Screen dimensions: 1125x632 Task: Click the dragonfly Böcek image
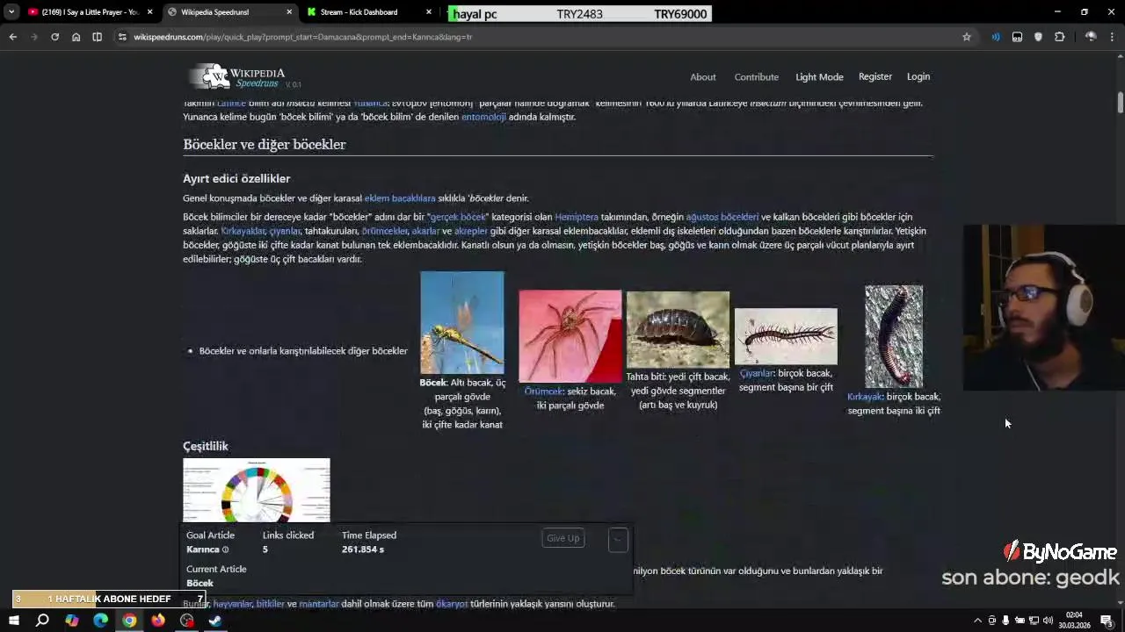tap(462, 322)
